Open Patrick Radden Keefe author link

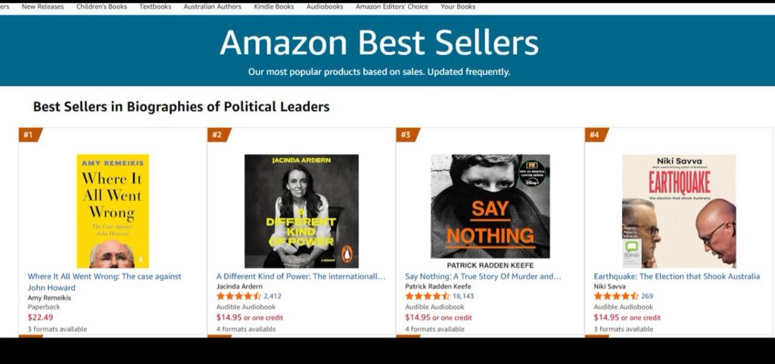(x=438, y=286)
